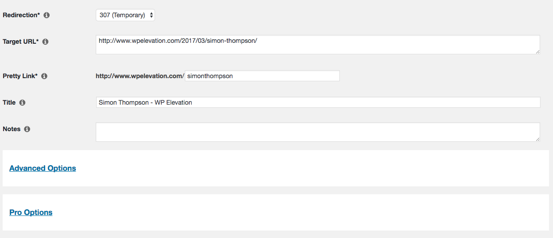Screen dimensions: 553x238
Task: Click the Title label text
Action: (9, 102)
